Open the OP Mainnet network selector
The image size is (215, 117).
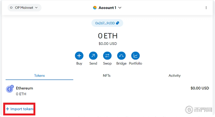coord(24,8)
